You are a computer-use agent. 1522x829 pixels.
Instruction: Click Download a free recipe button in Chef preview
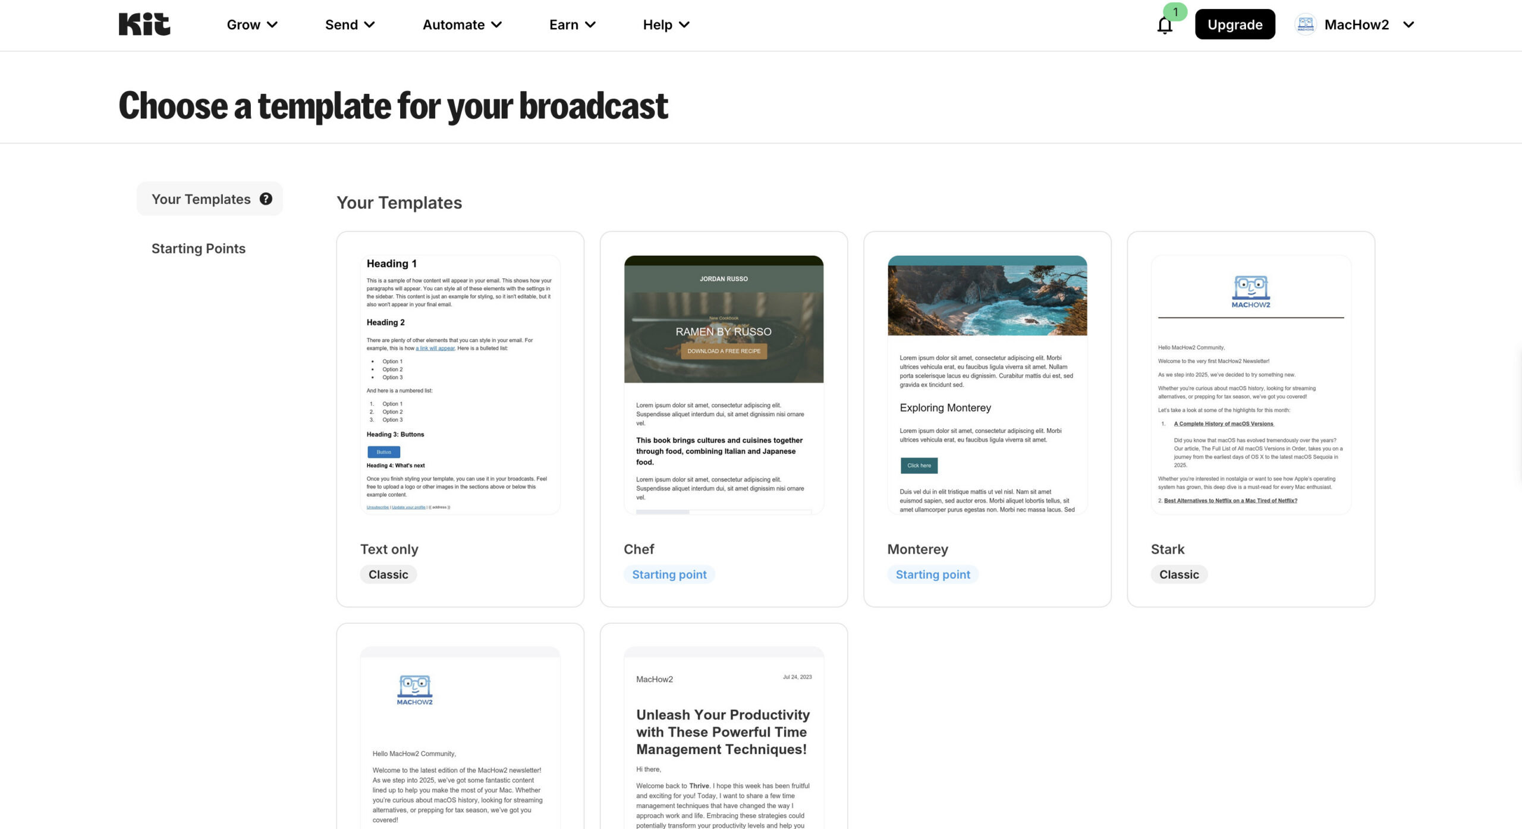coord(724,351)
